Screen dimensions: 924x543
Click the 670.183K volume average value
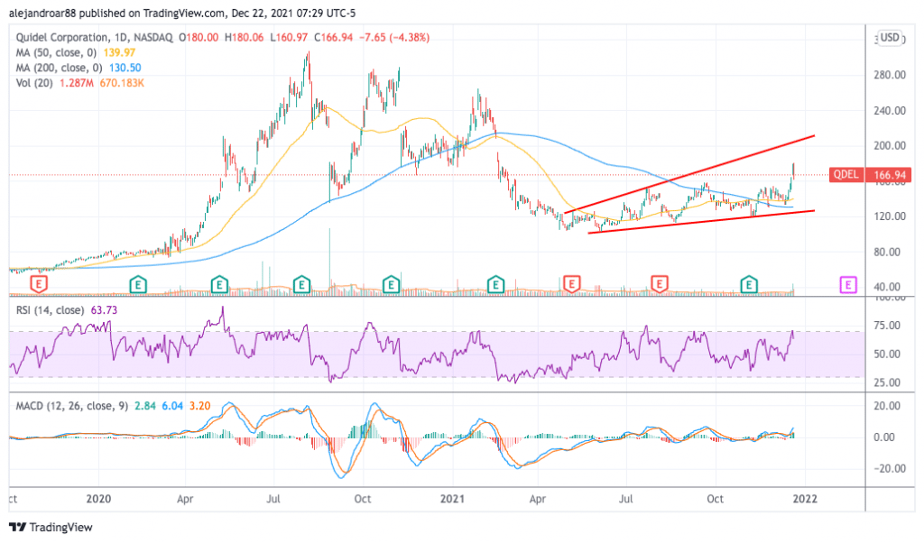click(122, 83)
